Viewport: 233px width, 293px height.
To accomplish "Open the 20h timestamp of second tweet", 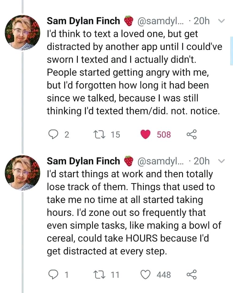I will click(202, 161).
